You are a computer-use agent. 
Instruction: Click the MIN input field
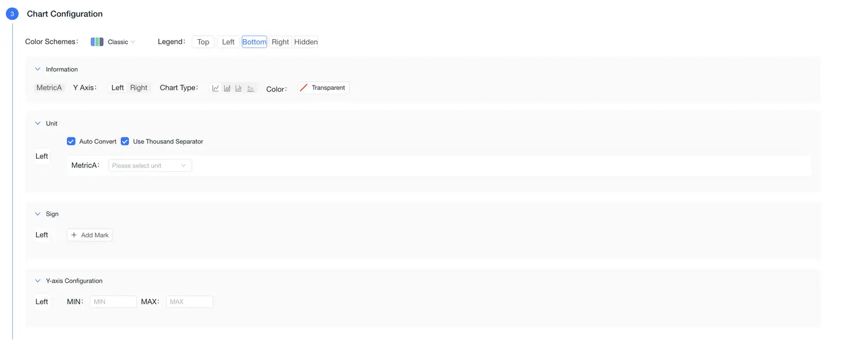pos(113,302)
